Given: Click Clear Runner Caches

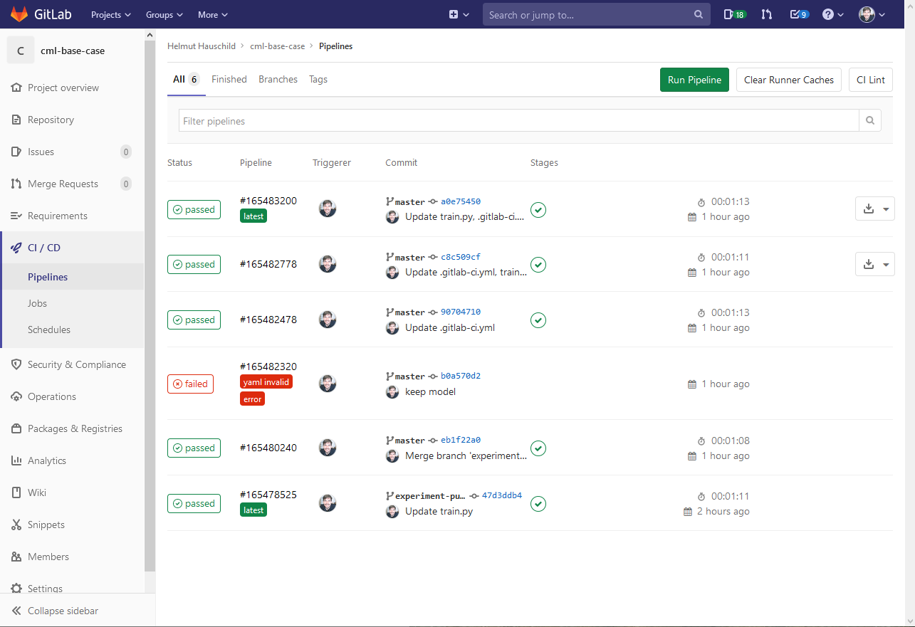Looking at the screenshot, I should click(x=789, y=80).
